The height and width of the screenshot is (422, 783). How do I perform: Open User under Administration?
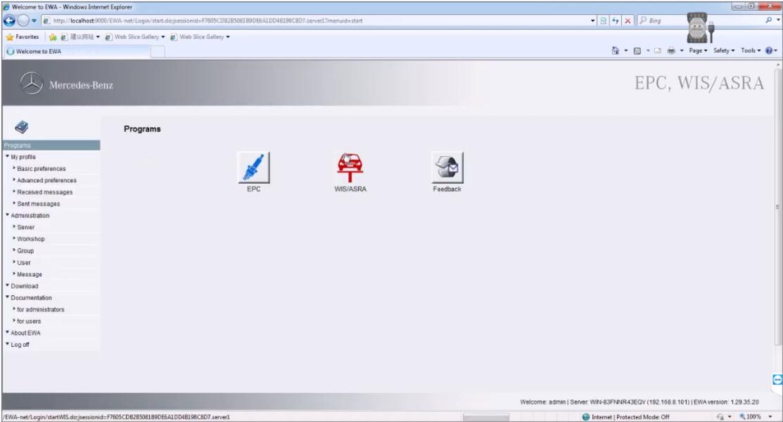tap(24, 262)
